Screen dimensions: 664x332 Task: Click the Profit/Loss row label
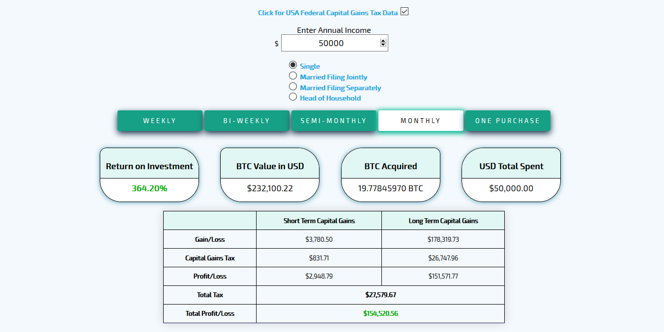pyautogui.click(x=210, y=276)
